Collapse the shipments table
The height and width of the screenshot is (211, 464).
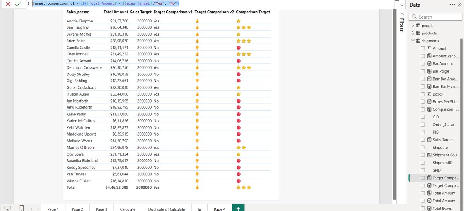pyautogui.click(x=413, y=41)
